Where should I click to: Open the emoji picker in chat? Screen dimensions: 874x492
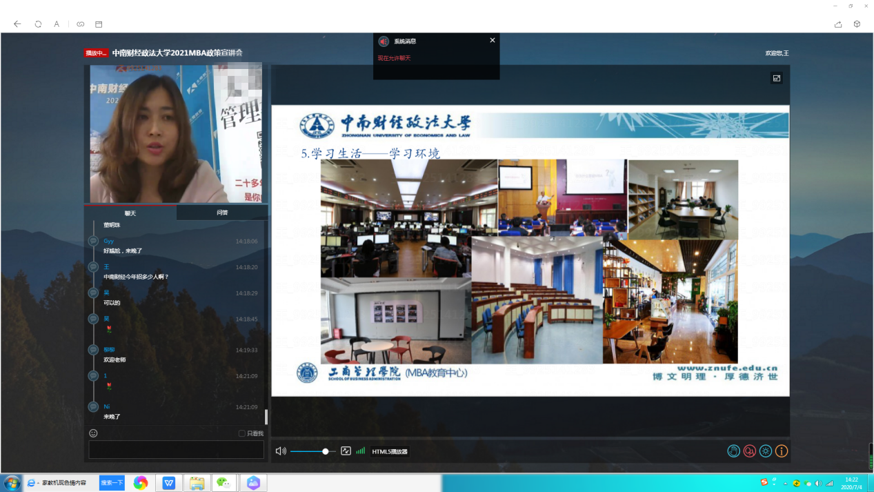pos(93,433)
